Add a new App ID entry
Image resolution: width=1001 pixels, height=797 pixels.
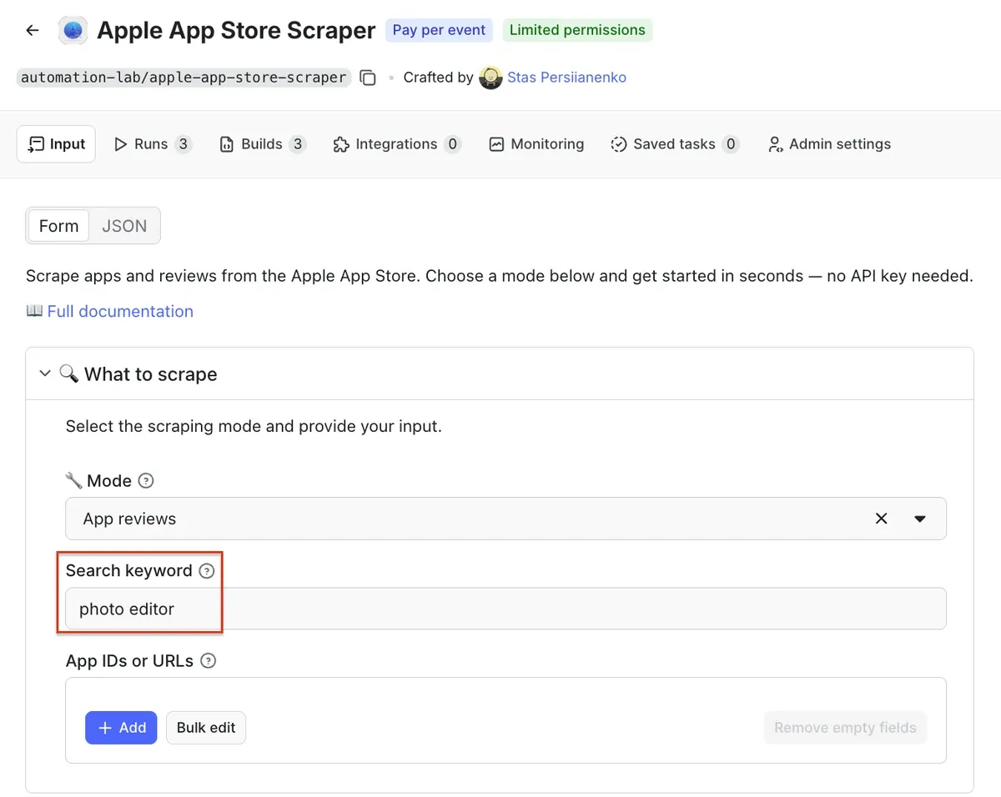click(x=121, y=728)
